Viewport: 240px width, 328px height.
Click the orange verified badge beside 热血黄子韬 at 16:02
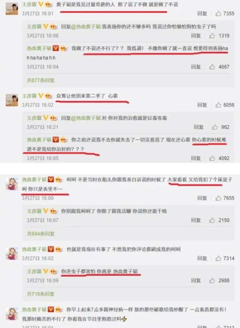(51, 249)
